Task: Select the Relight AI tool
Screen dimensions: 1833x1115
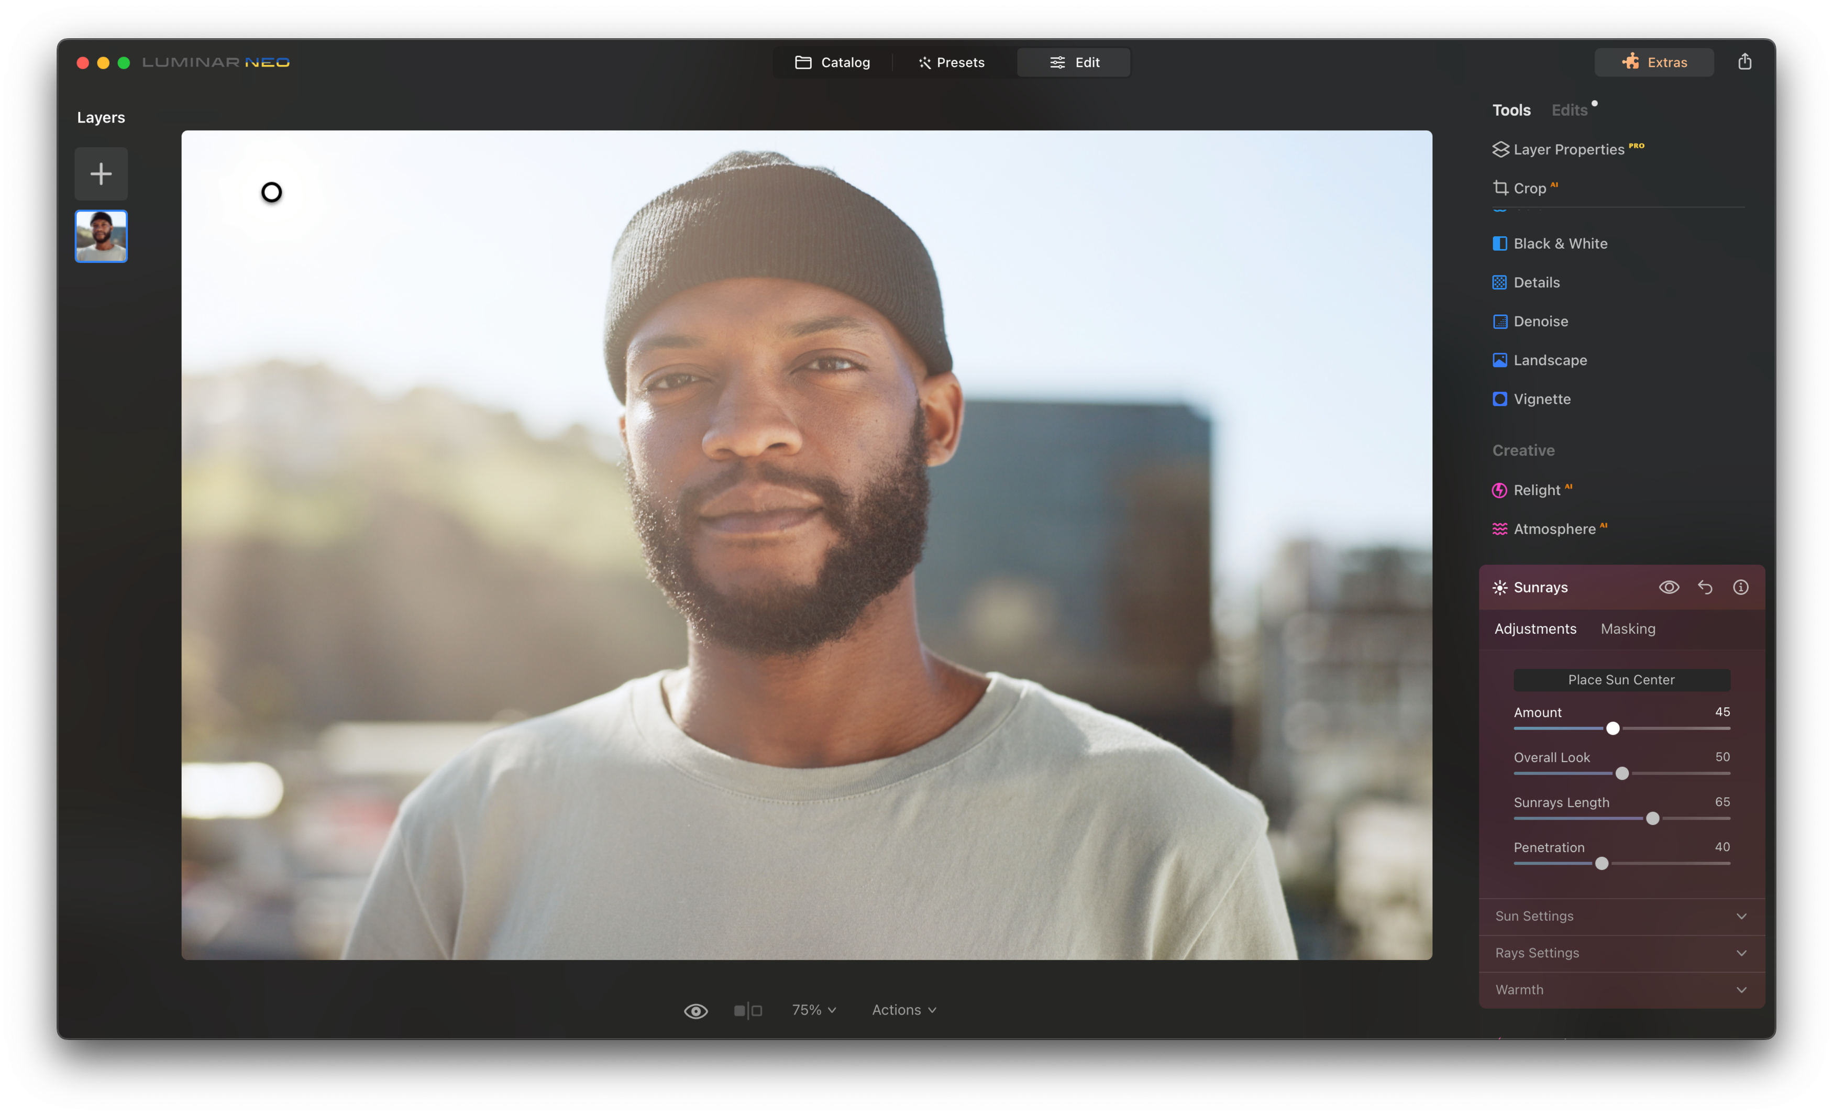Action: [x=1539, y=488]
